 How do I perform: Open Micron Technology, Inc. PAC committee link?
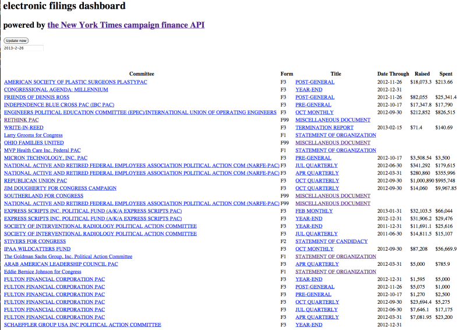tap(45, 158)
